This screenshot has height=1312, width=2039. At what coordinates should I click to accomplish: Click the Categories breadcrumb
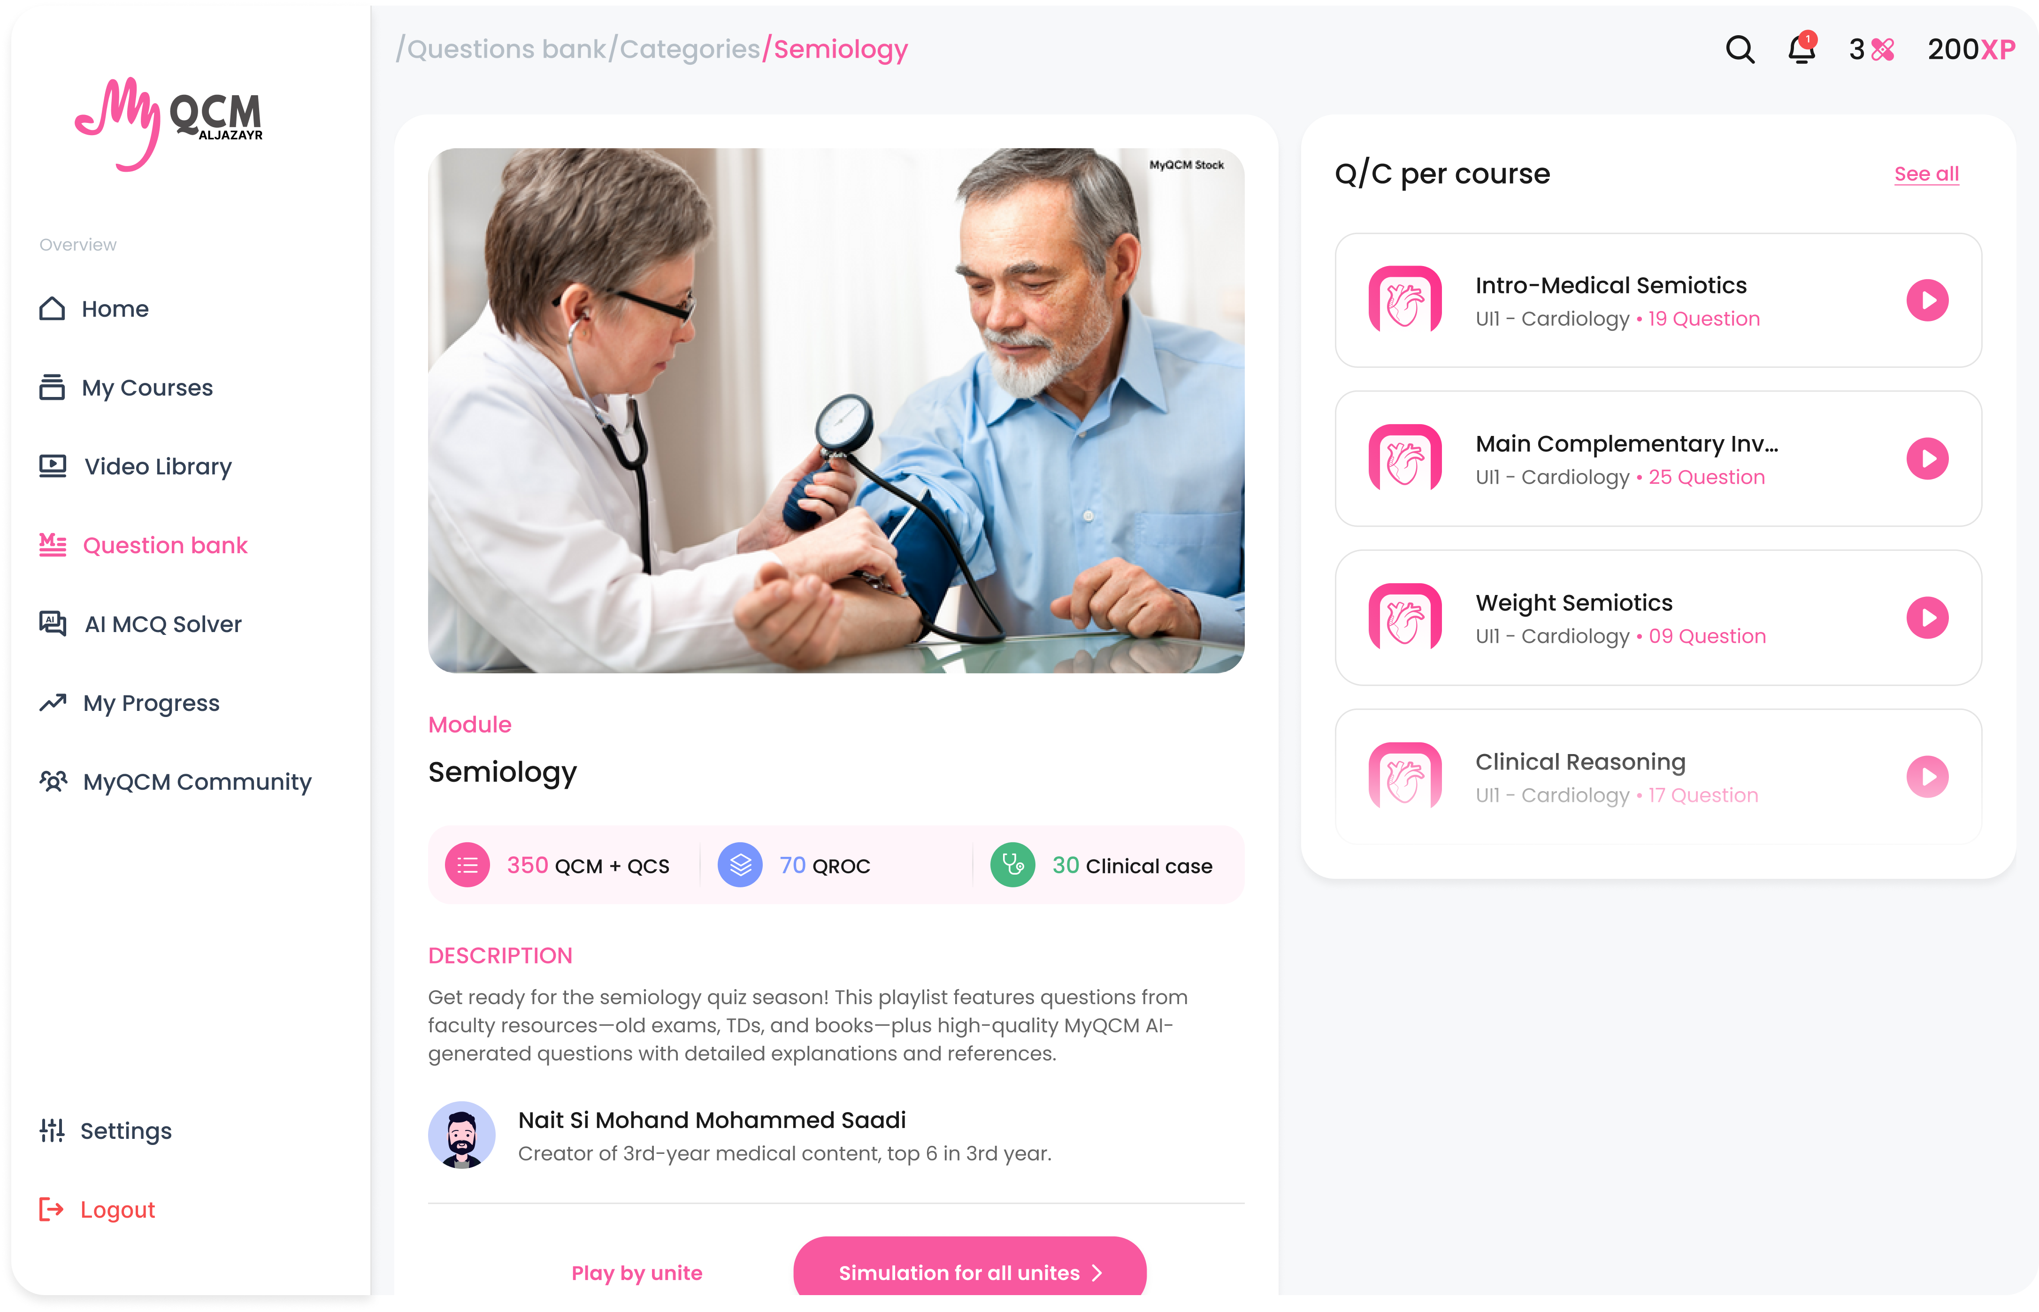pos(689,48)
